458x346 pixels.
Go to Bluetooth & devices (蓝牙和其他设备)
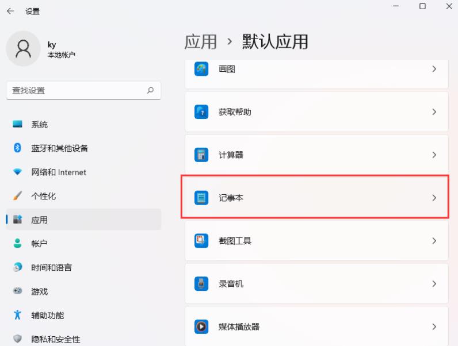coord(59,148)
